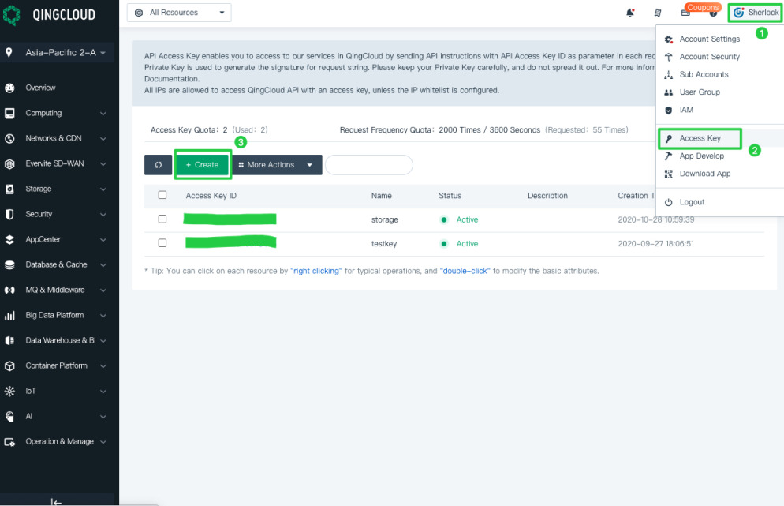The height and width of the screenshot is (506, 784).
Task: Expand the Computing sidebar section
Action: (x=55, y=113)
